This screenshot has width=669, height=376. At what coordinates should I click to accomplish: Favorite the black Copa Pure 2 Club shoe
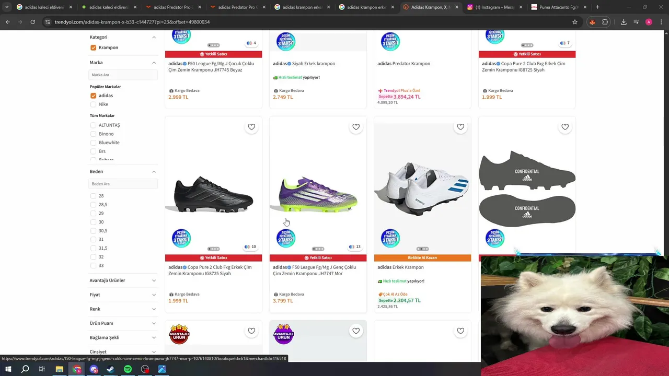coord(251,127)
